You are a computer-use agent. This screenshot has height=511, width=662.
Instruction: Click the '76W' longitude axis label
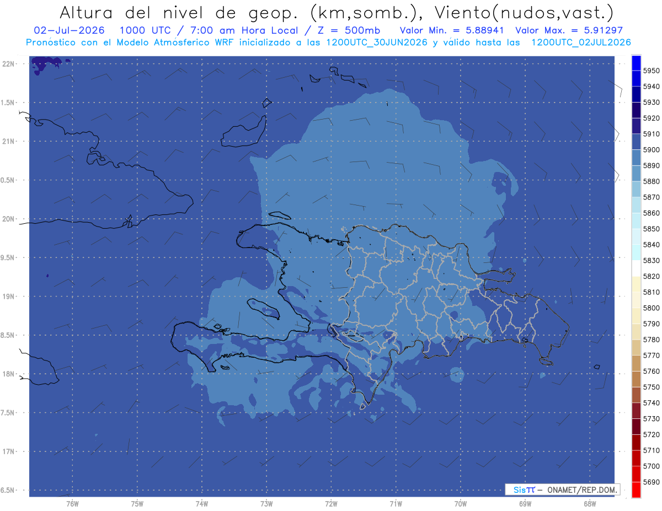(72, 504)
